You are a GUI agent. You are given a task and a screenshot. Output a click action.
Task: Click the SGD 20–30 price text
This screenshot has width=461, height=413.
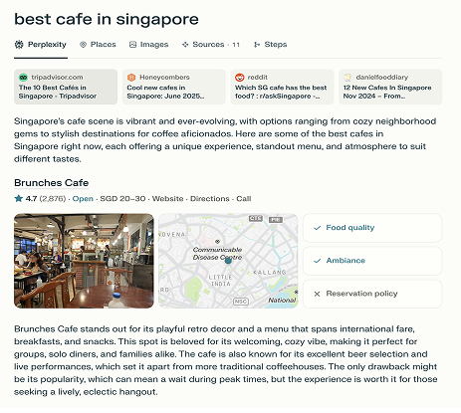(x=122, y=199)
